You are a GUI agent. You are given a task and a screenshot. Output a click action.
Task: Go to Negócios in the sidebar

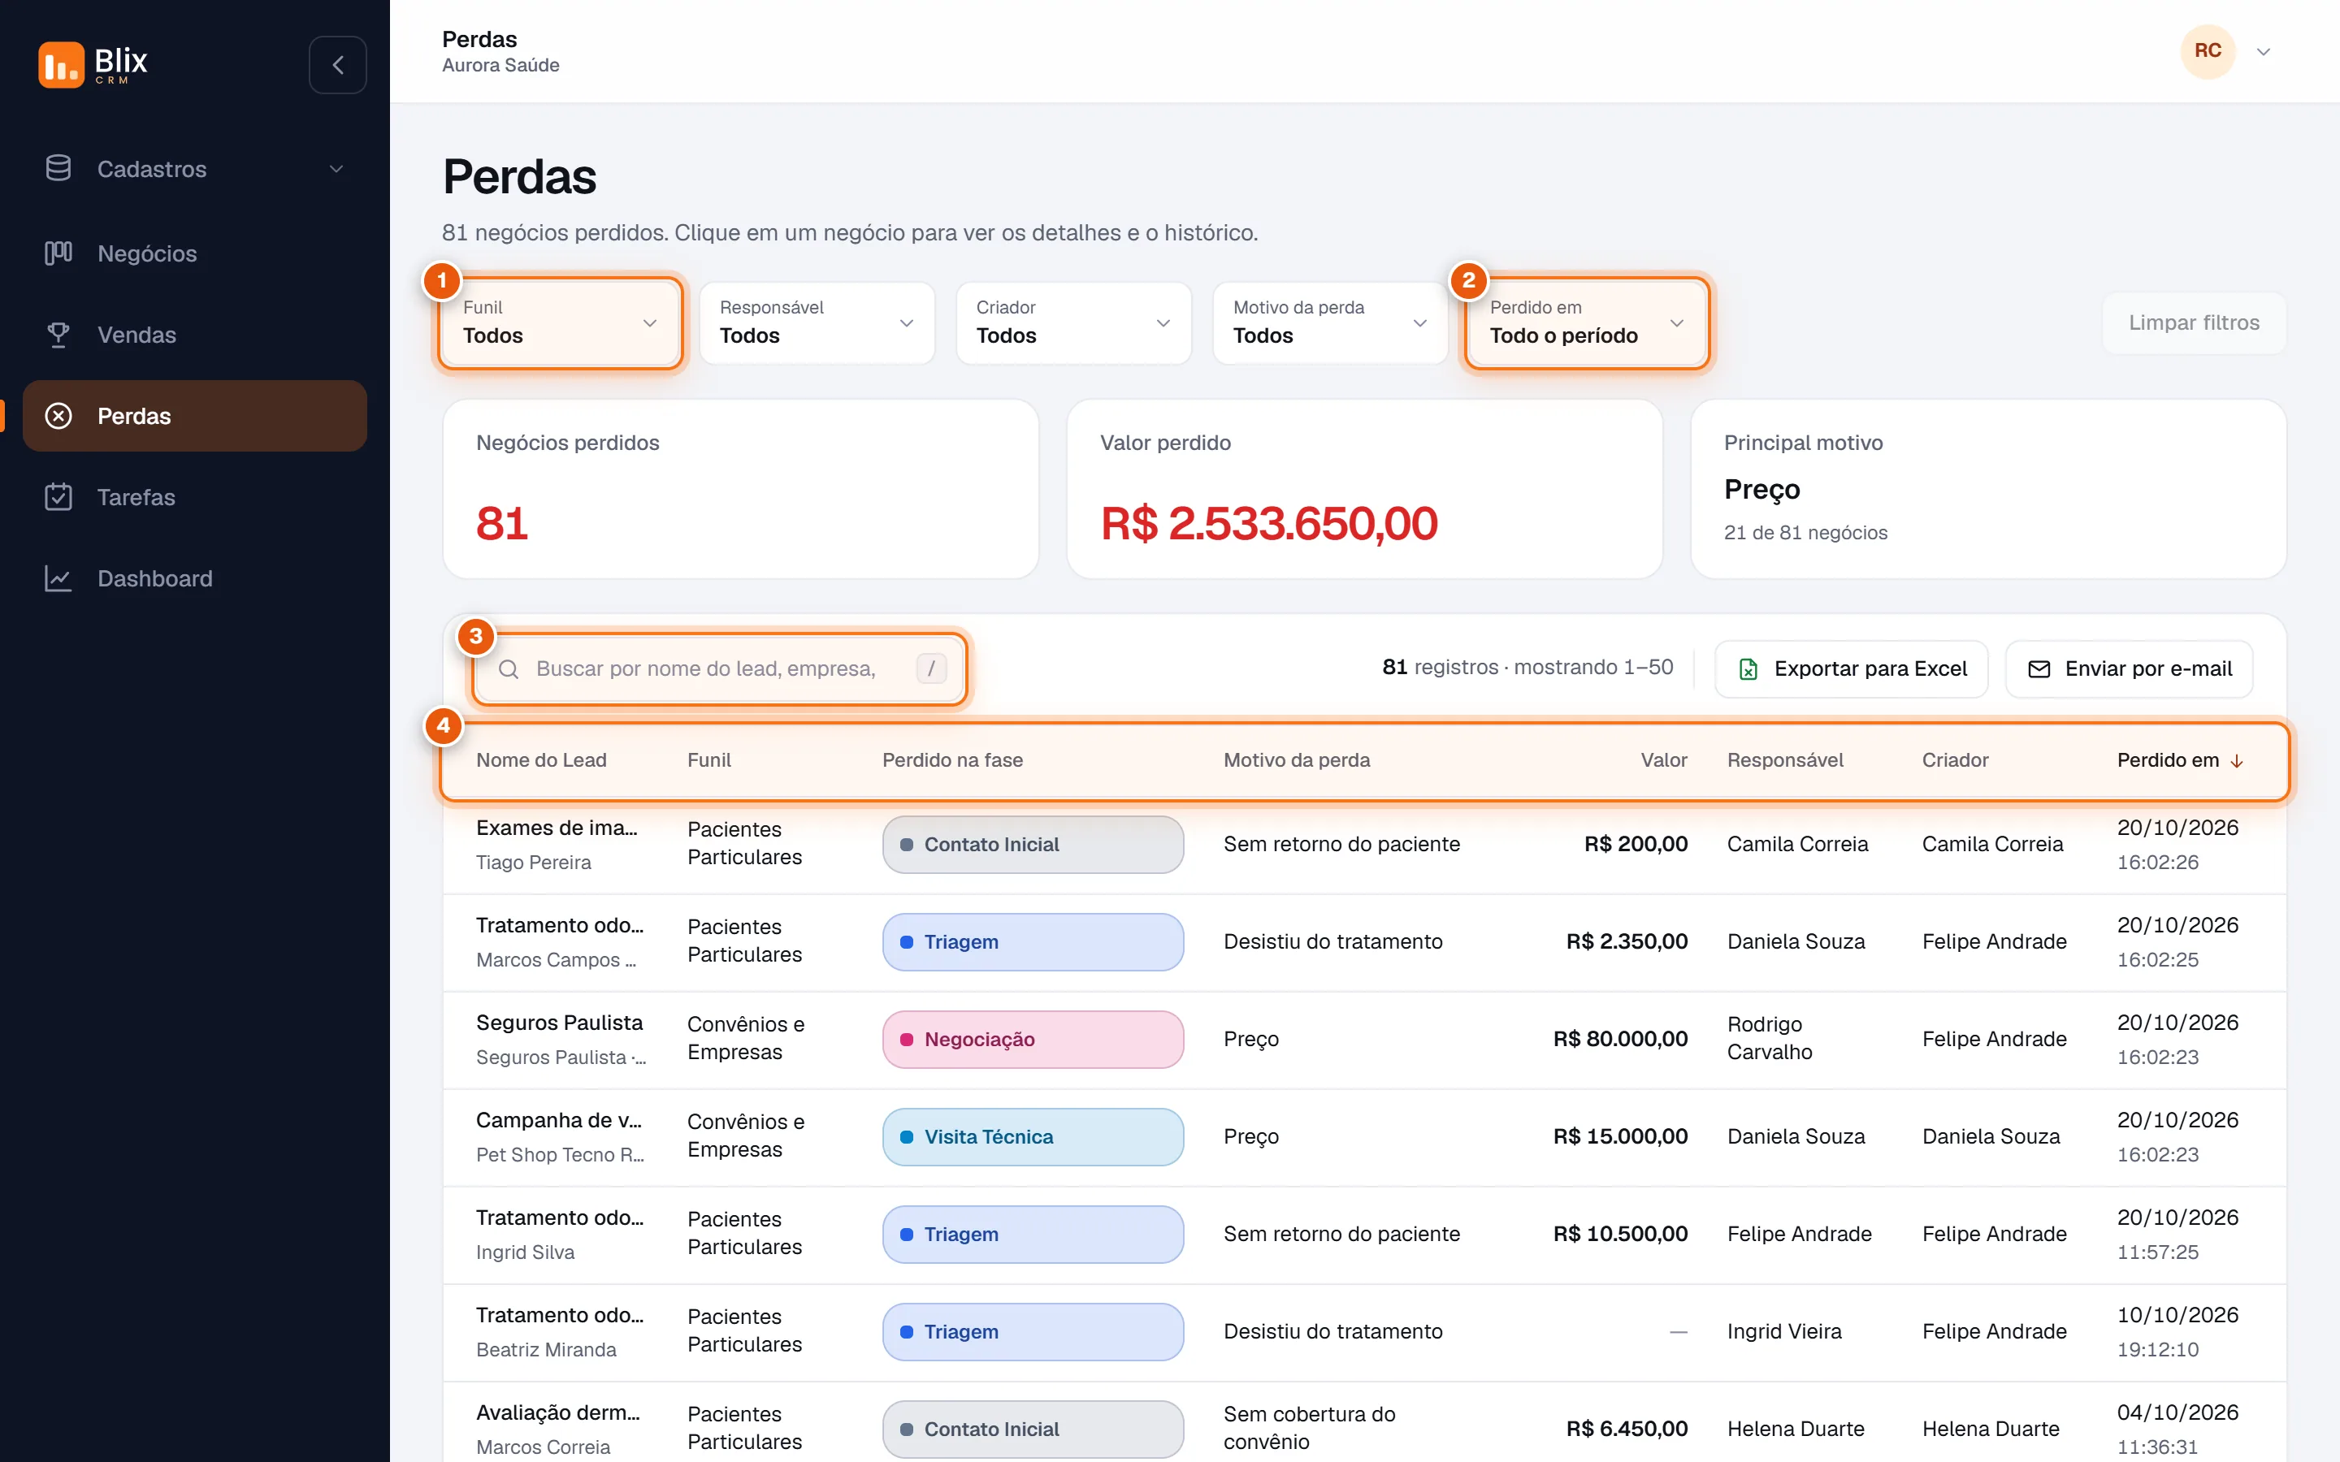pyautogui.click(x=194, y=253)
